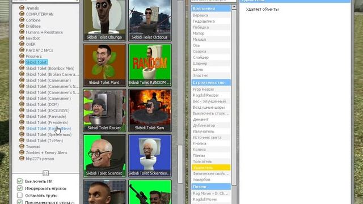363x204 pixels.
Task: Toggle the Игнорировать игроков checkbox
Action: 20,188
